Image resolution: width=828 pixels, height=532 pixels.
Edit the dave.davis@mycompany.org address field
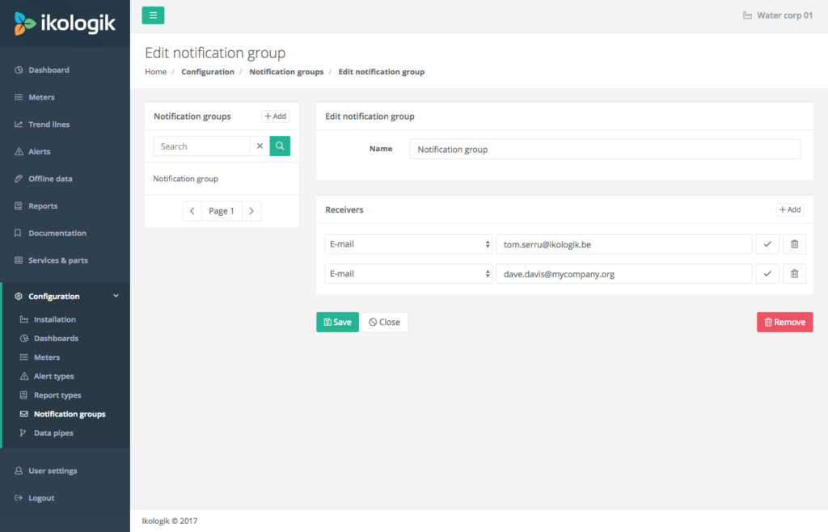coord(624,274)
